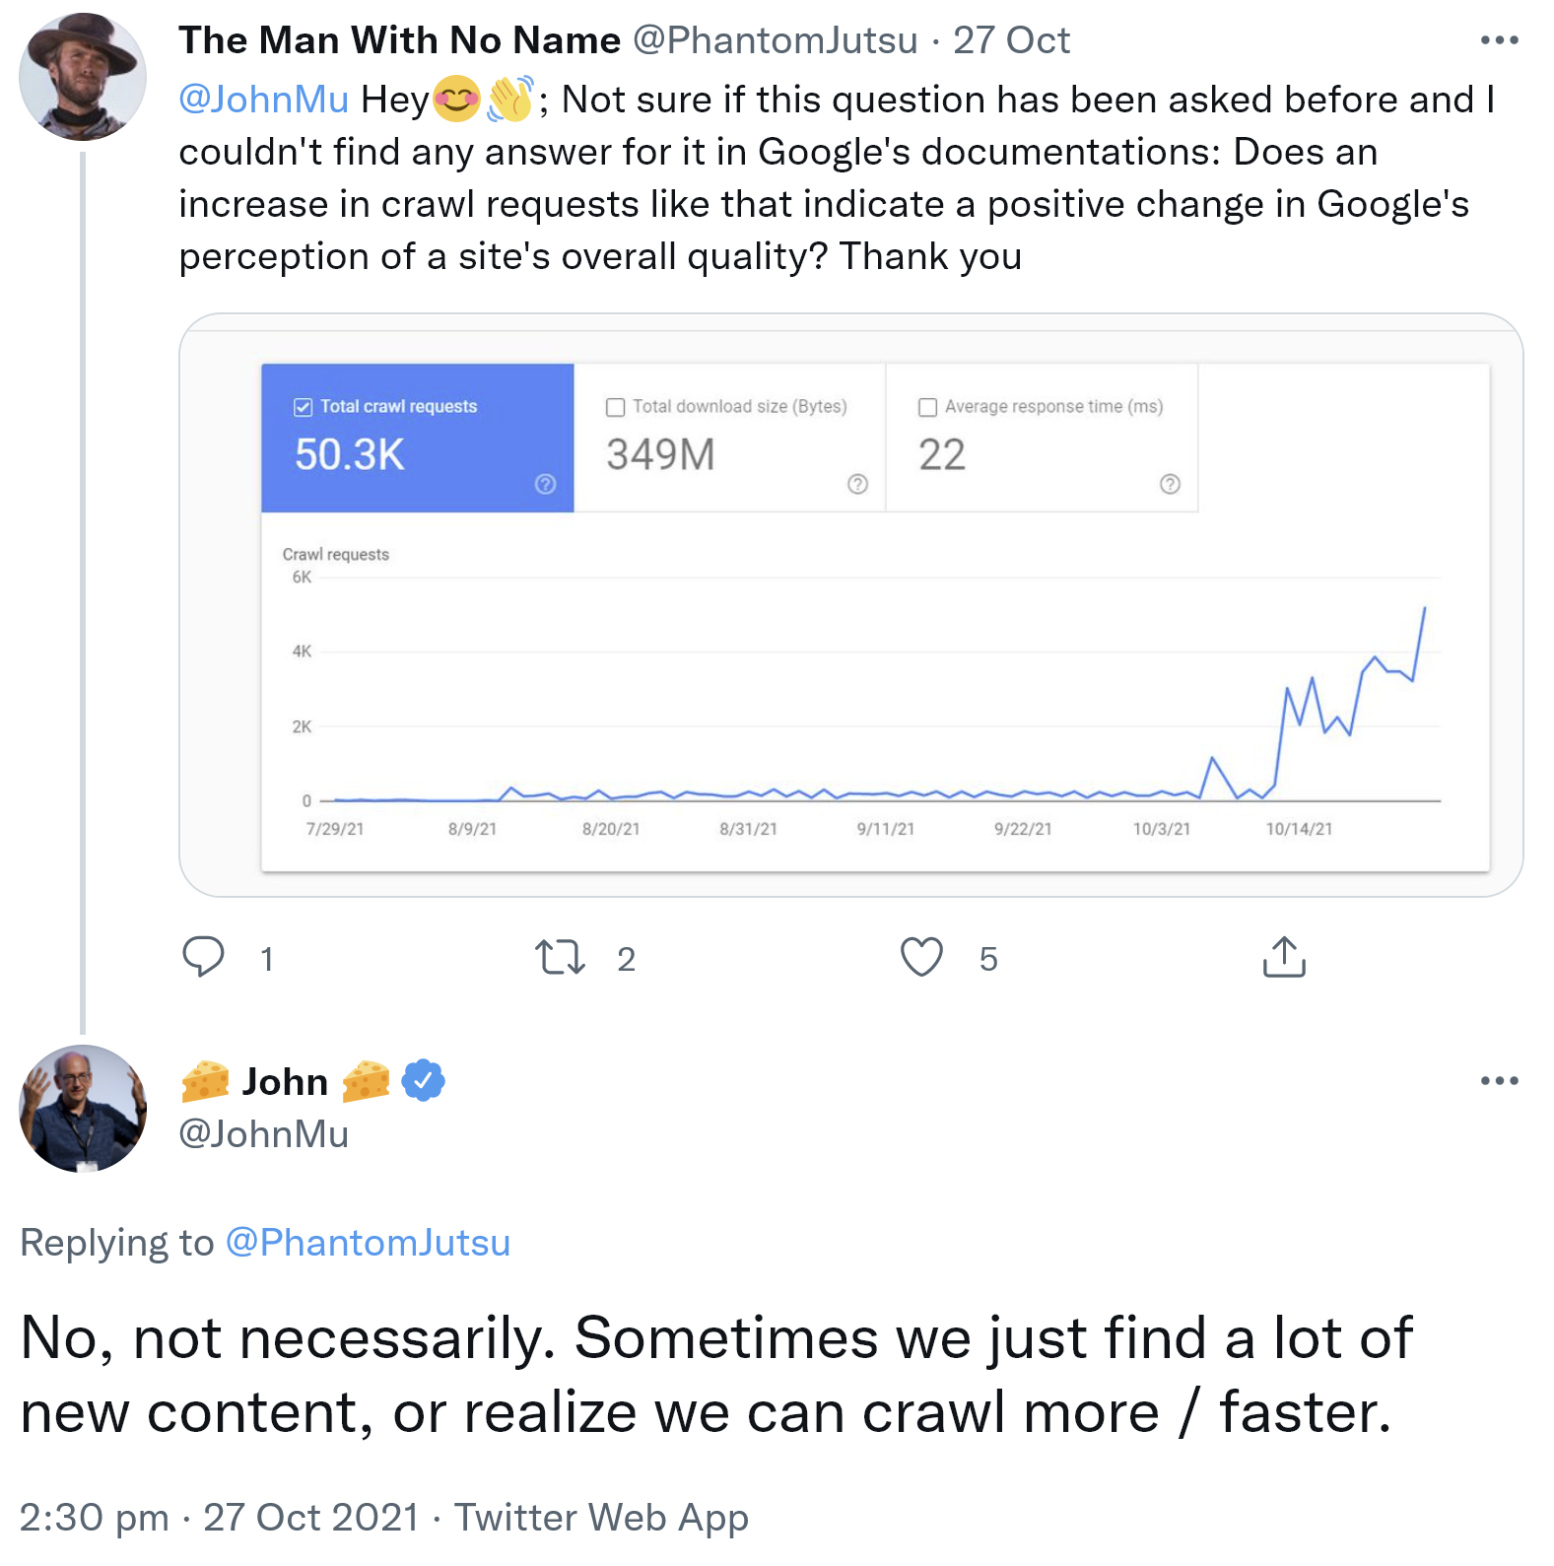The image size is (1554, 1566).
Task: Open the @JohnMu mention in the tweet
Action: [263, 100]
